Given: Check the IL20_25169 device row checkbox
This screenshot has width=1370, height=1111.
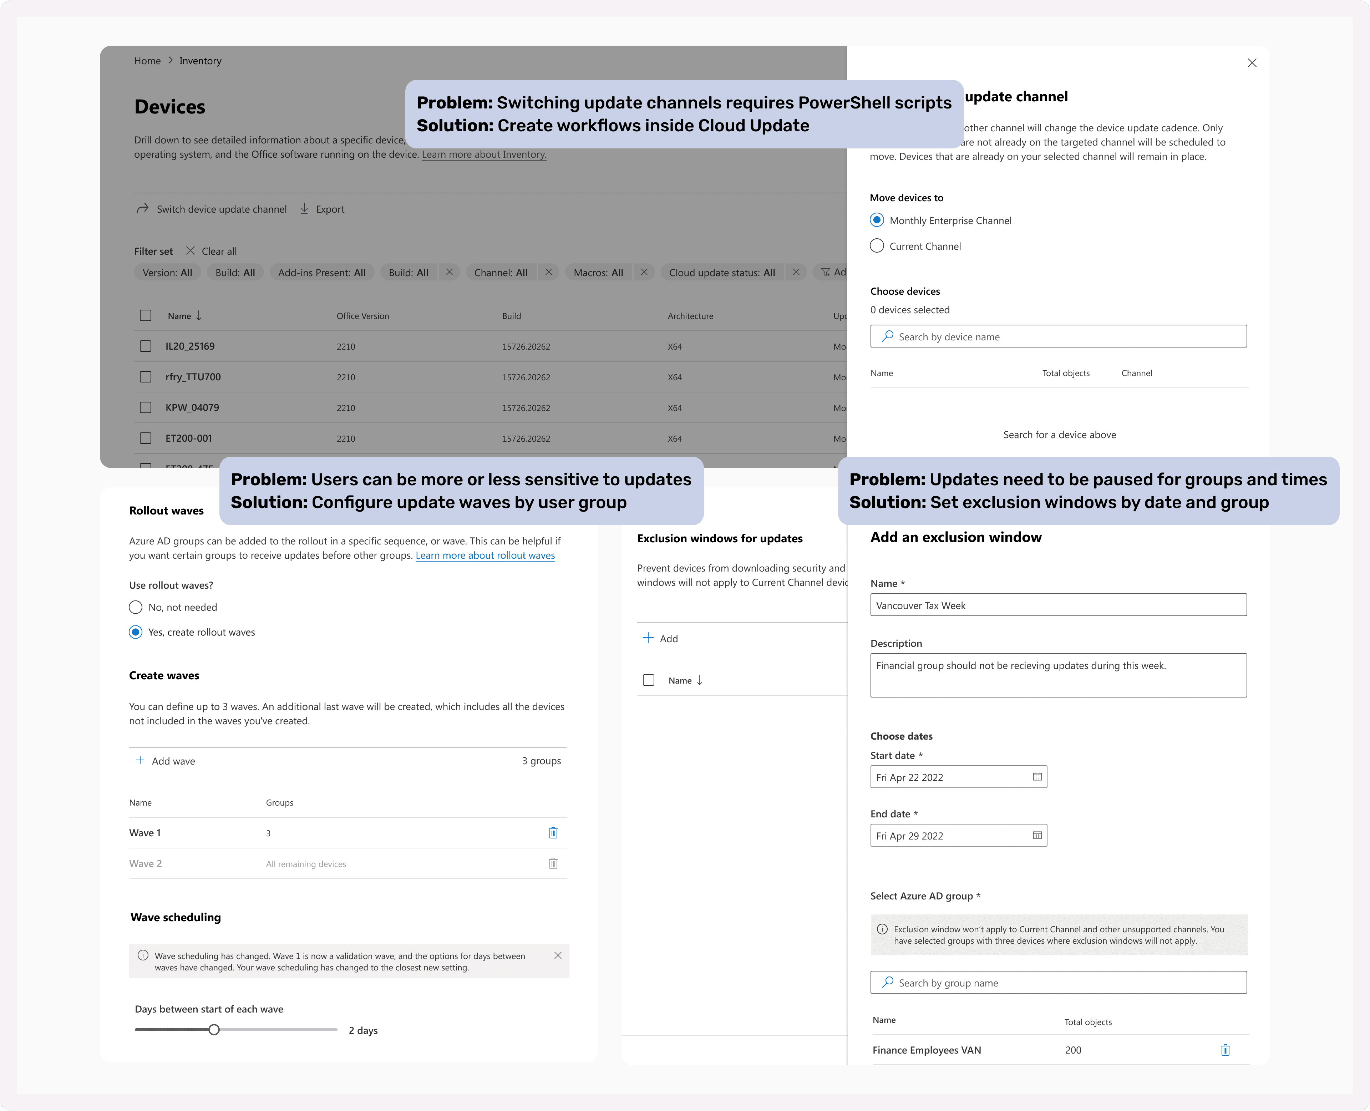Looking at the screenshot, I should (x=145, y=346).
